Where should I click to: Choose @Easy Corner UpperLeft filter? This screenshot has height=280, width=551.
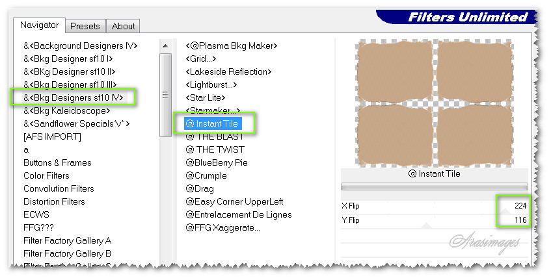(x=234, y=201)
